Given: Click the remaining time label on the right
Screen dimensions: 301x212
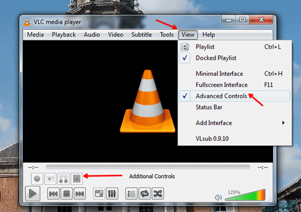Looking at the screenshot, I should 263,167.
